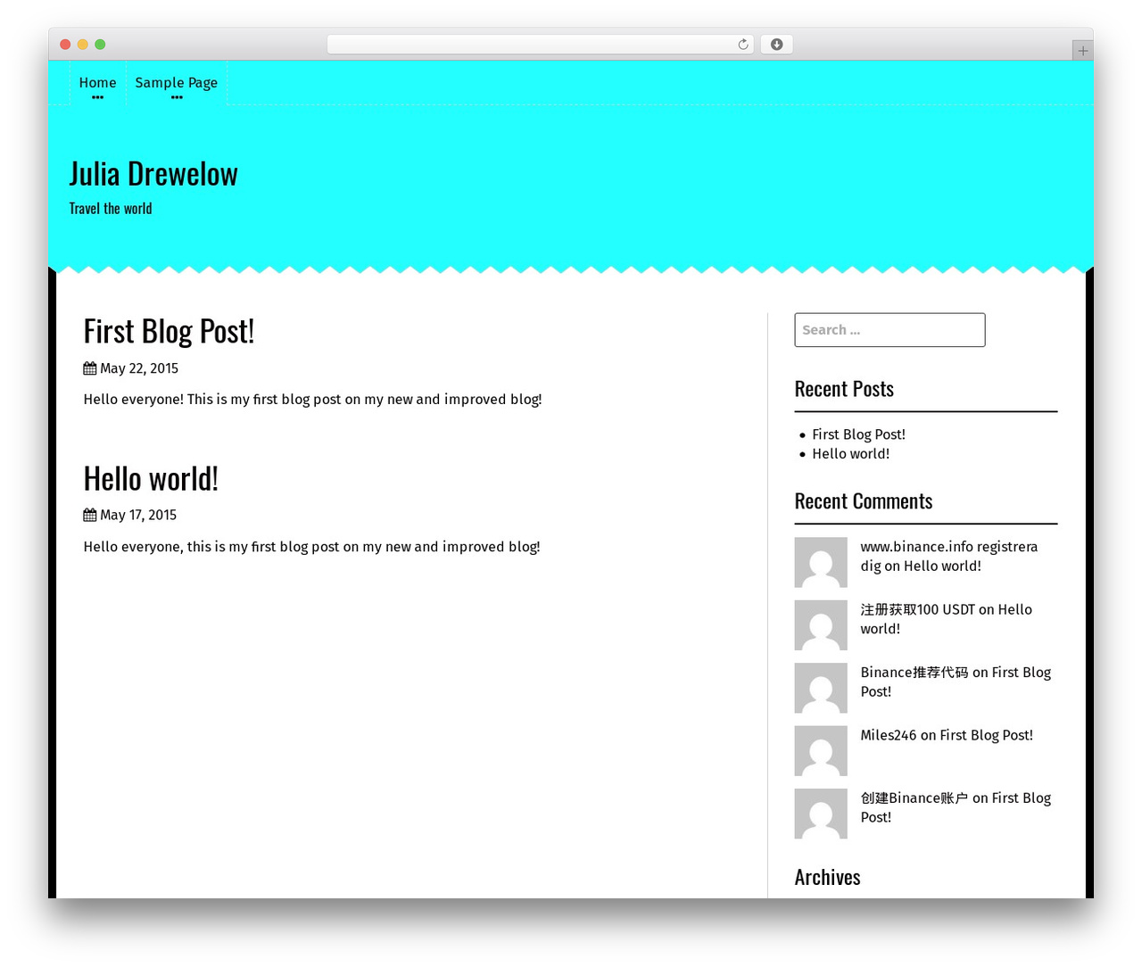The width and height of the screenshot is (1142, 967).
Task: Open the Binance推荐代码 commenter link
Action: (914, 673)
